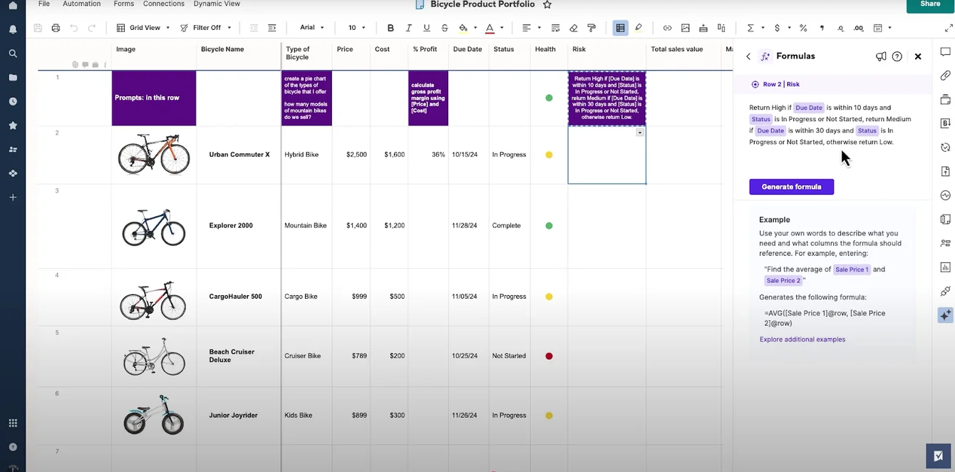Open the AI sparkle icon in right sidebar
The height and width of the screenshot is (472, 955).
(945, 314)
